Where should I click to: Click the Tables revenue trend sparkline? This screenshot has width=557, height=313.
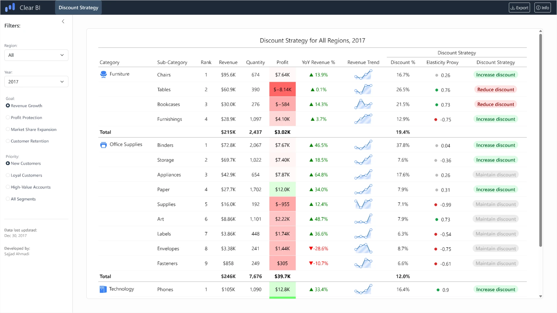(x=363, y=90)
